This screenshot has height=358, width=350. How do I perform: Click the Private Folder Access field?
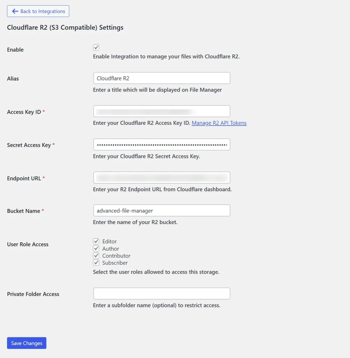[161, 294]
